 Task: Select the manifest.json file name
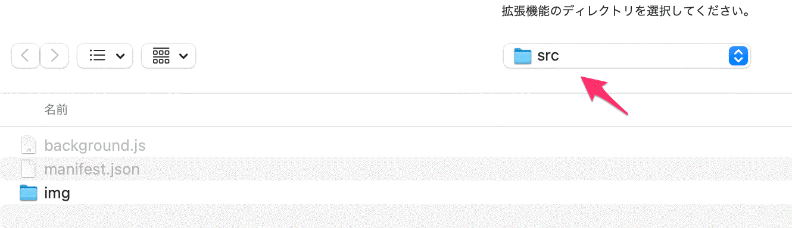(92, 170)
